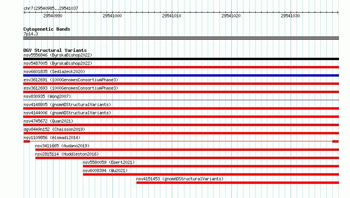Open nsv6601835 (Sedlazeck2020) variant label
350x198 pixels.
[x=54, y=71]
